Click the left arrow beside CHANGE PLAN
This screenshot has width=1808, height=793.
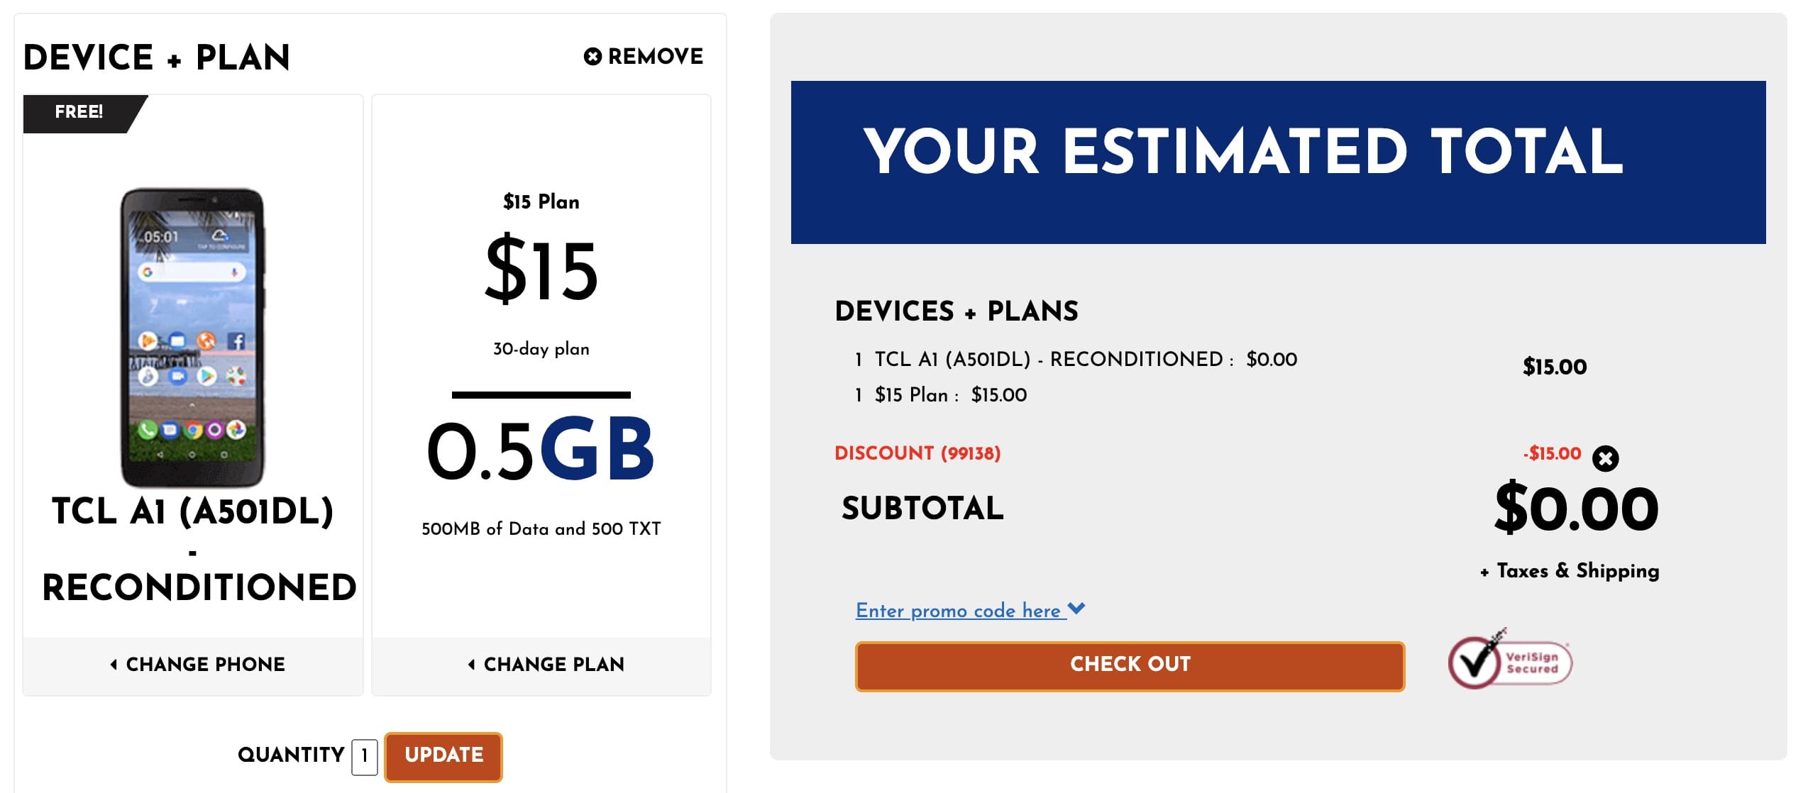point(471,664)
